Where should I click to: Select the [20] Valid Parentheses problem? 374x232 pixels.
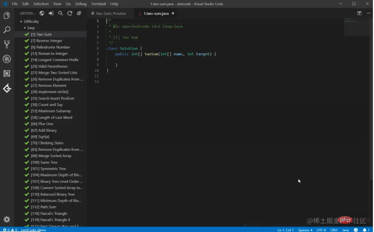(53, 67)
